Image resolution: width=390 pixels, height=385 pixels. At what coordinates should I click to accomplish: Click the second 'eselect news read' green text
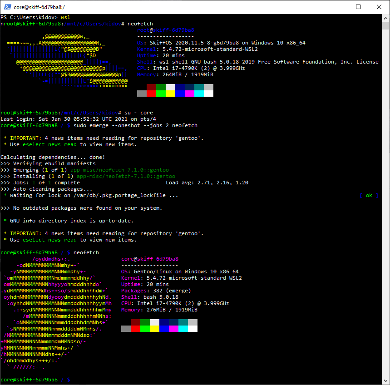(x=50, y=240)
